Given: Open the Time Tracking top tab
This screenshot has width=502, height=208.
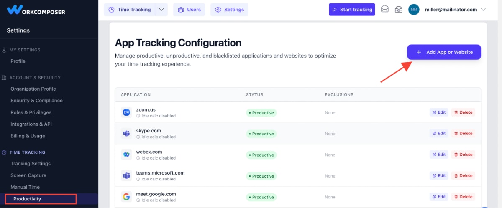Looking at the screenshot, I should 130,10.
